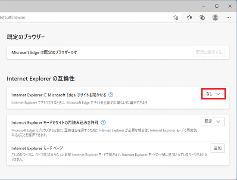Add this page to favorites star icon
The height and width of the screenshot is (180, 237).
(176, 18)
